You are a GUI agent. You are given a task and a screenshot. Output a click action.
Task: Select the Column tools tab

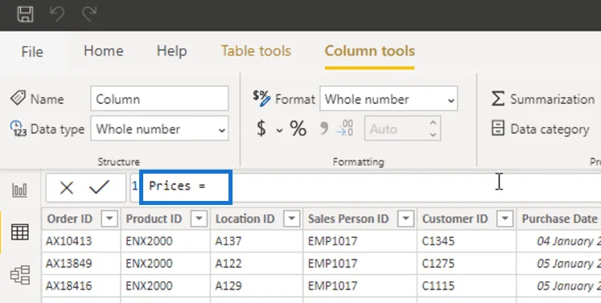[x=369, y=51]
